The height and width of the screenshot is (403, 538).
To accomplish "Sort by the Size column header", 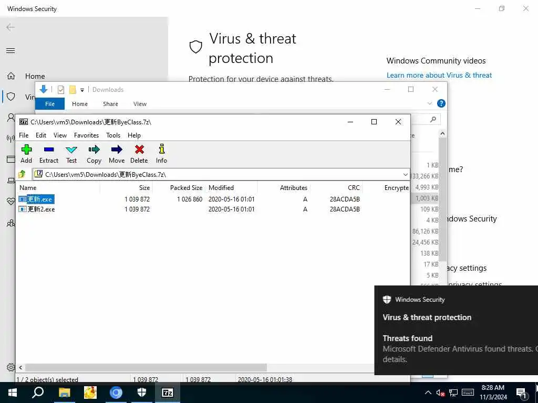I will 126,188.
